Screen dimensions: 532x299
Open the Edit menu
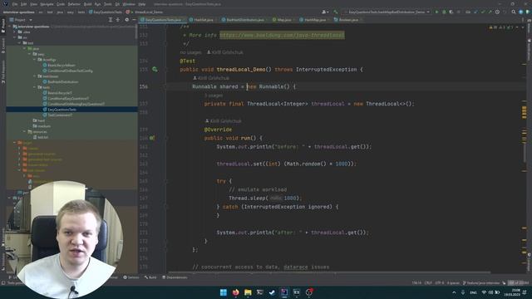tap(23, 4)
